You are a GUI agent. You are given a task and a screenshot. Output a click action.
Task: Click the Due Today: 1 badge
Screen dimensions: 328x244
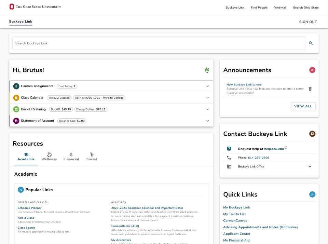click(x=67, y=86)
